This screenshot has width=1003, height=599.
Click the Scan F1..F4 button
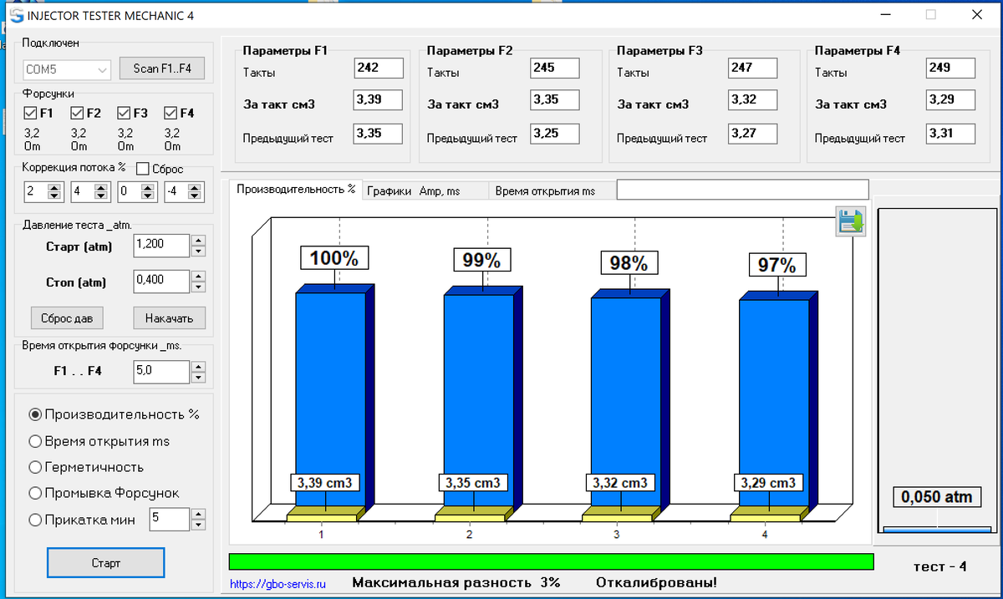point(162,69)
